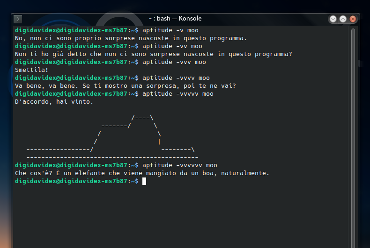Click the top of the ASCII art hat

[142, 118]
